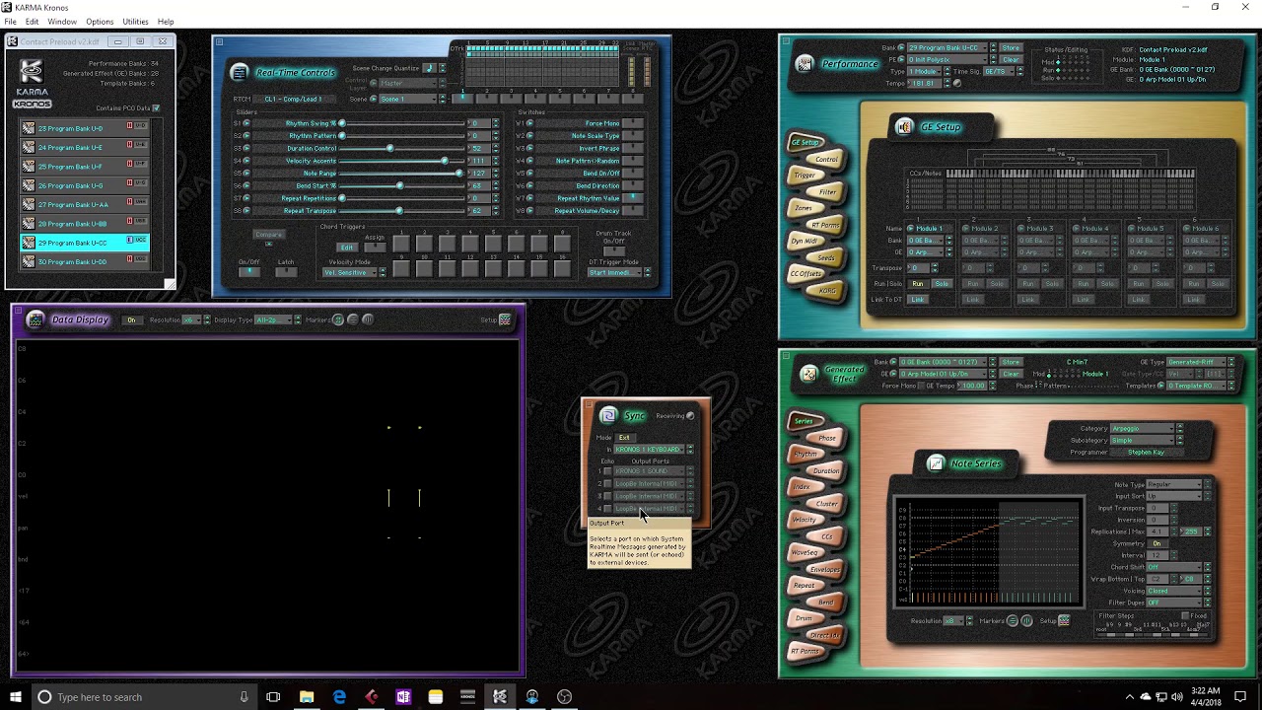Click Module 1 Link button
Viewport: 1262px width, 710px height.
tap(918, 300)
